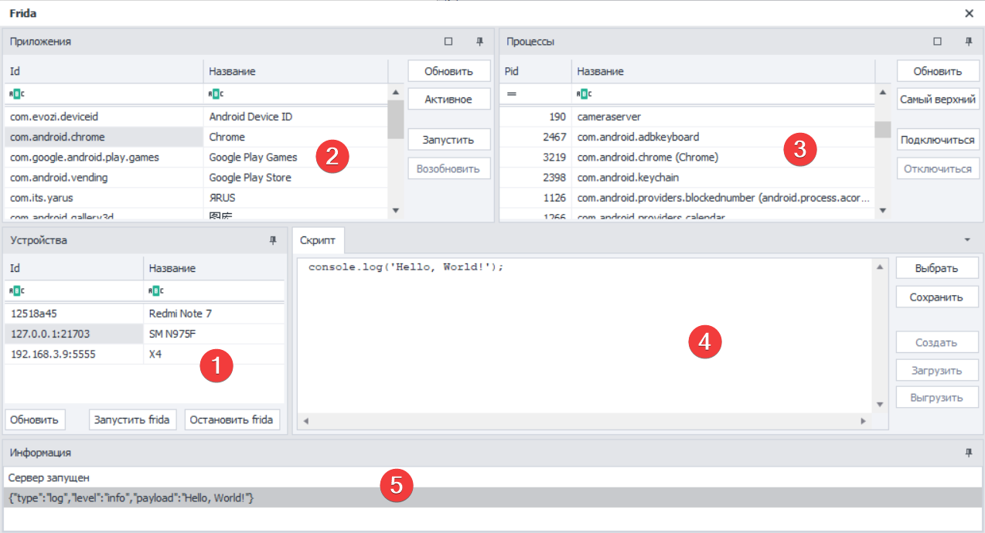Pin the Информация panel

click(968, 453)
